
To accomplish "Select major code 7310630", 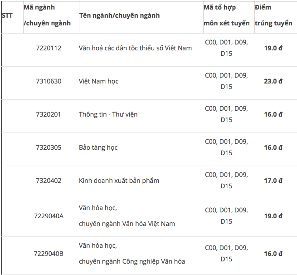I will click(49, 81).
